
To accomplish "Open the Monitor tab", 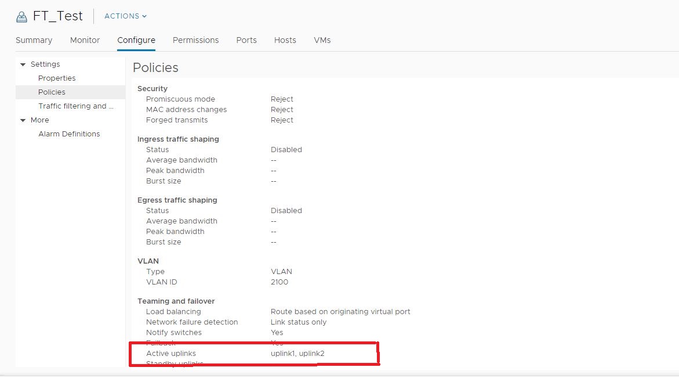I will [x=85, y=40].
